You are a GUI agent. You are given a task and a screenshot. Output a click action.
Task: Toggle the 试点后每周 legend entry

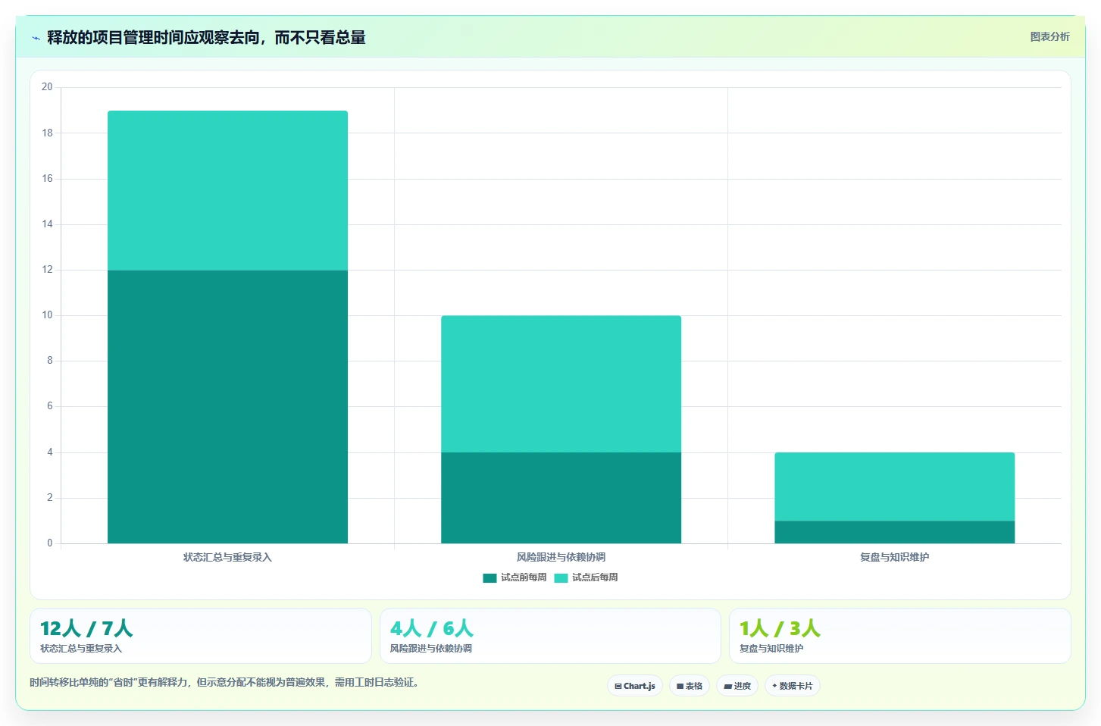pos(586,577)
